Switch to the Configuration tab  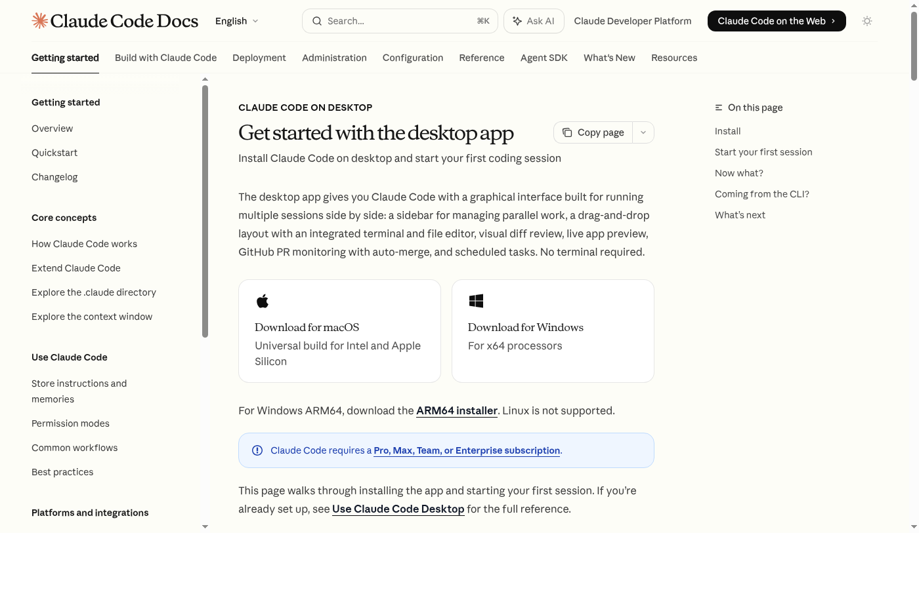(x=413, y=58)
